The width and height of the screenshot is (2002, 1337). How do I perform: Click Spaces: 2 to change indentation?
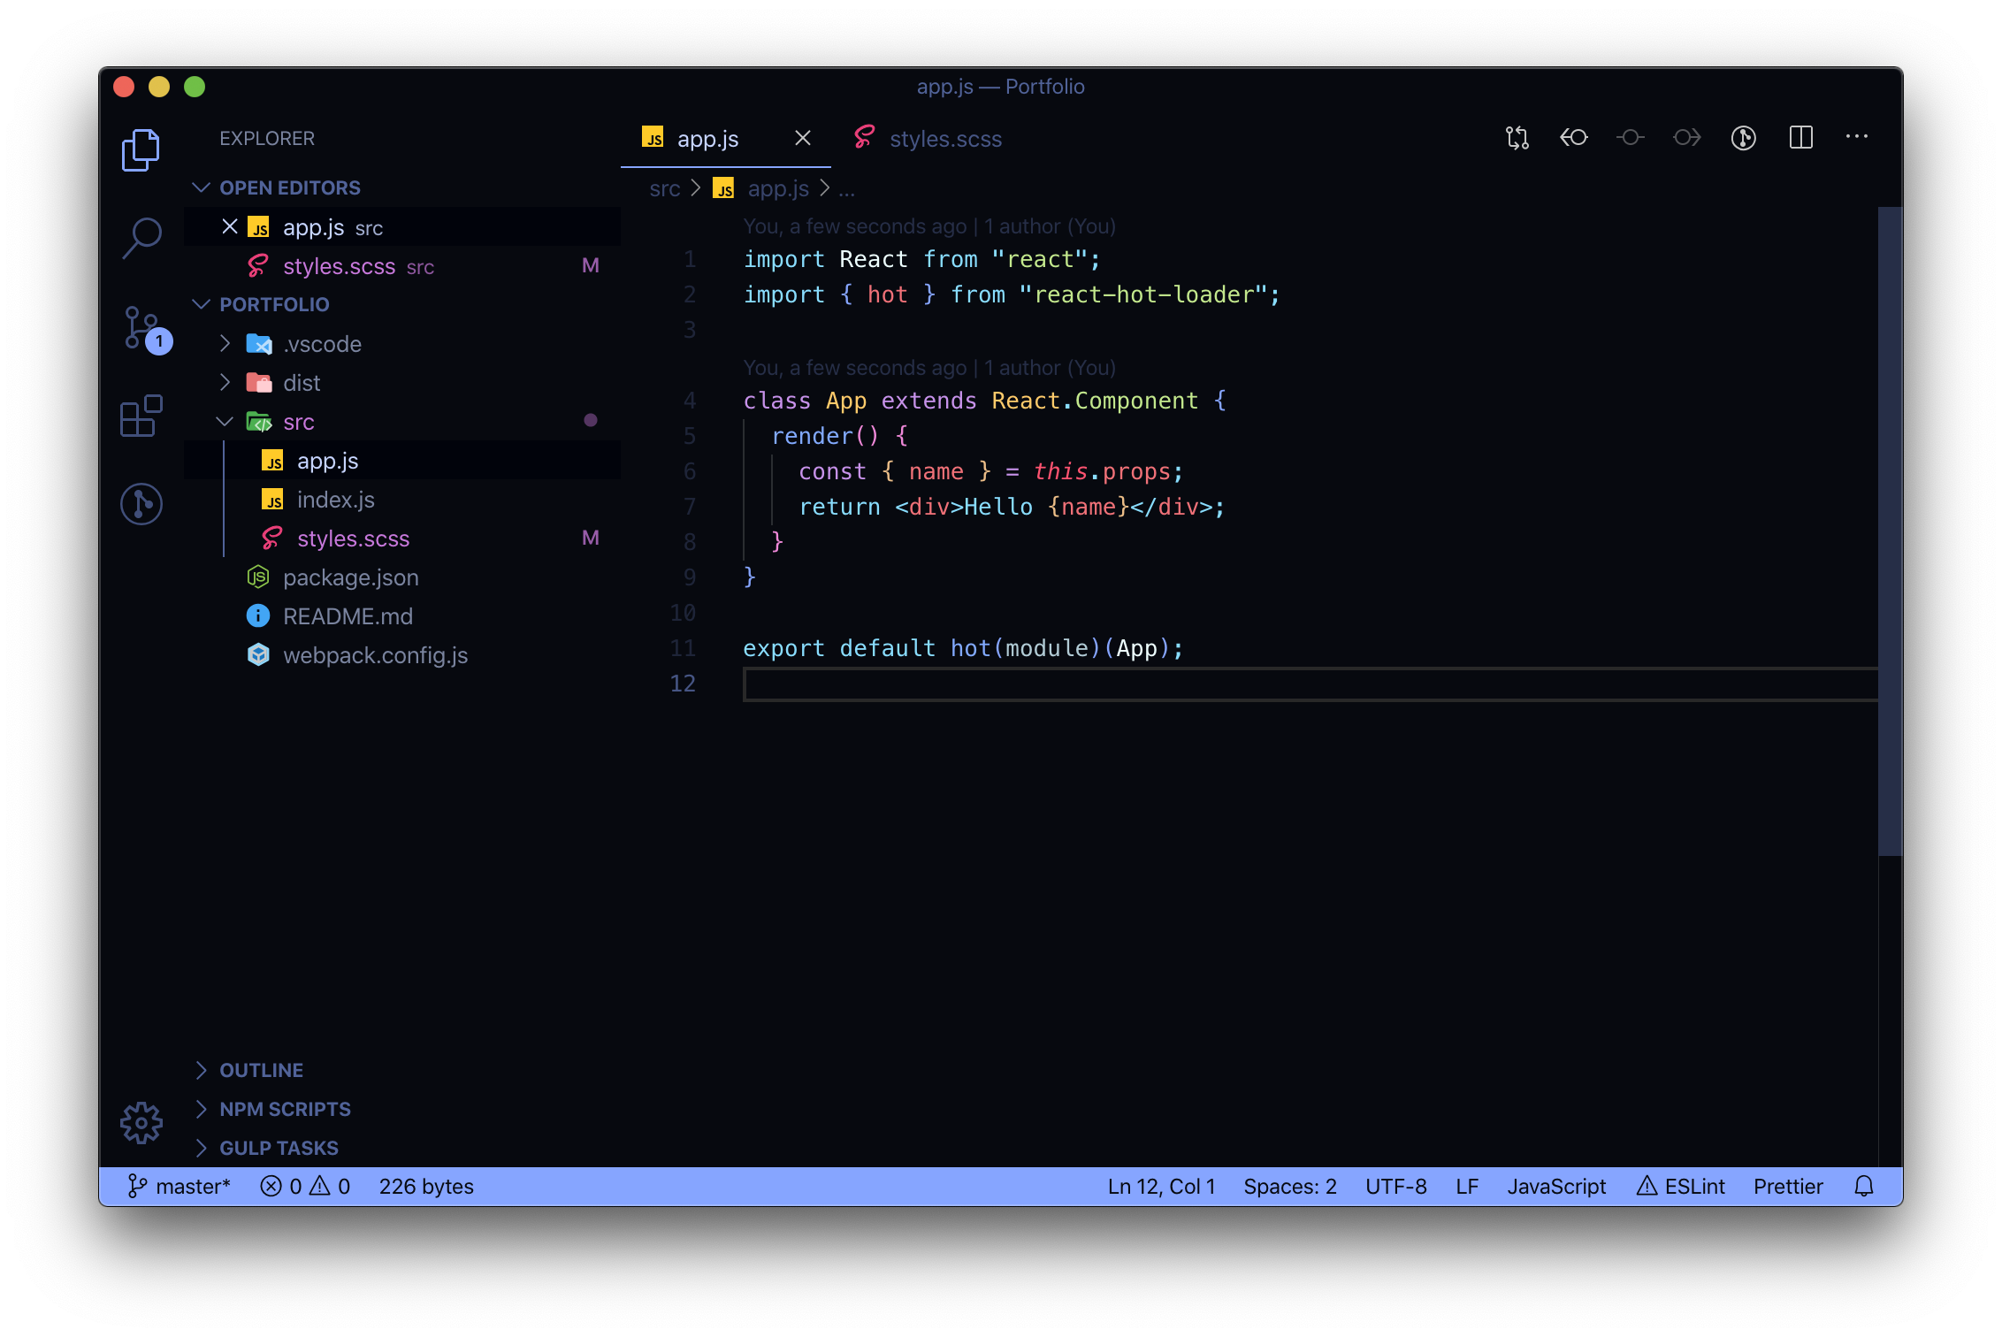(1289, 1186)
